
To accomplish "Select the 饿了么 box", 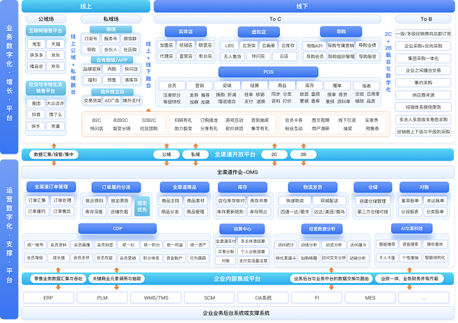I will click(55, 114).
